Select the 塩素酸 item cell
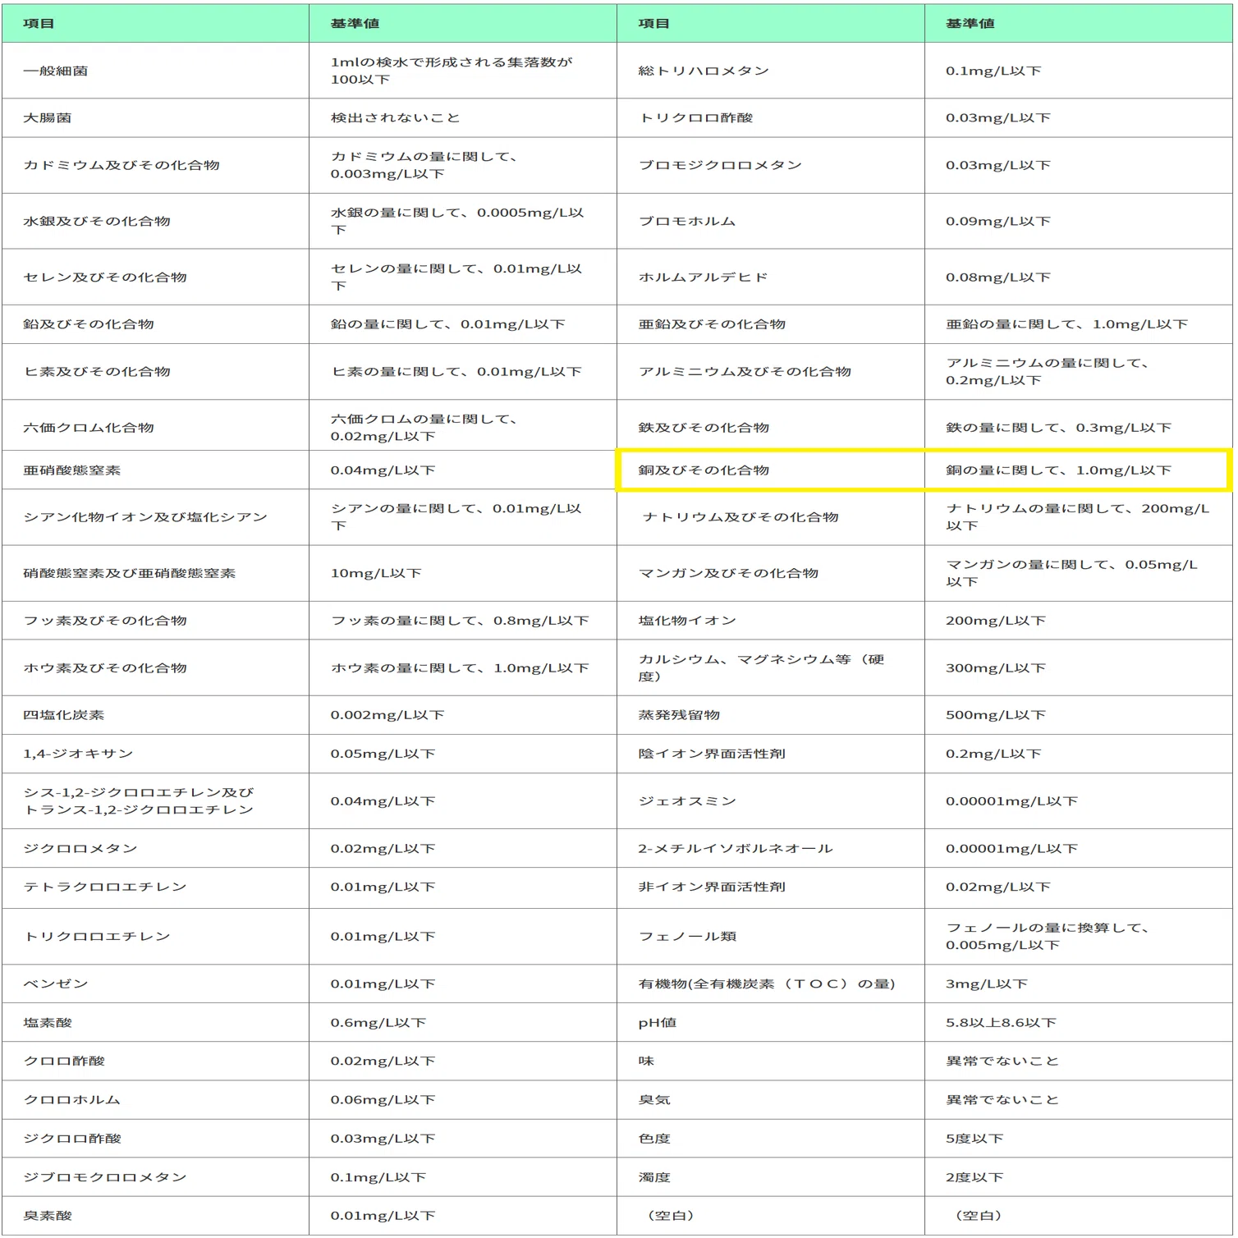 155,1023
